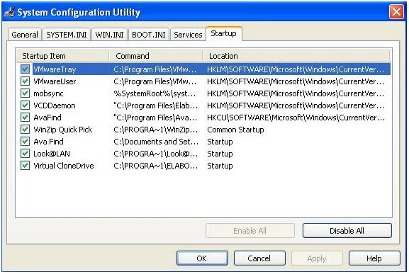The width and height of the screenshot is (409, 274).
Task: Select the mobsync item name
Action: [48, 93]
